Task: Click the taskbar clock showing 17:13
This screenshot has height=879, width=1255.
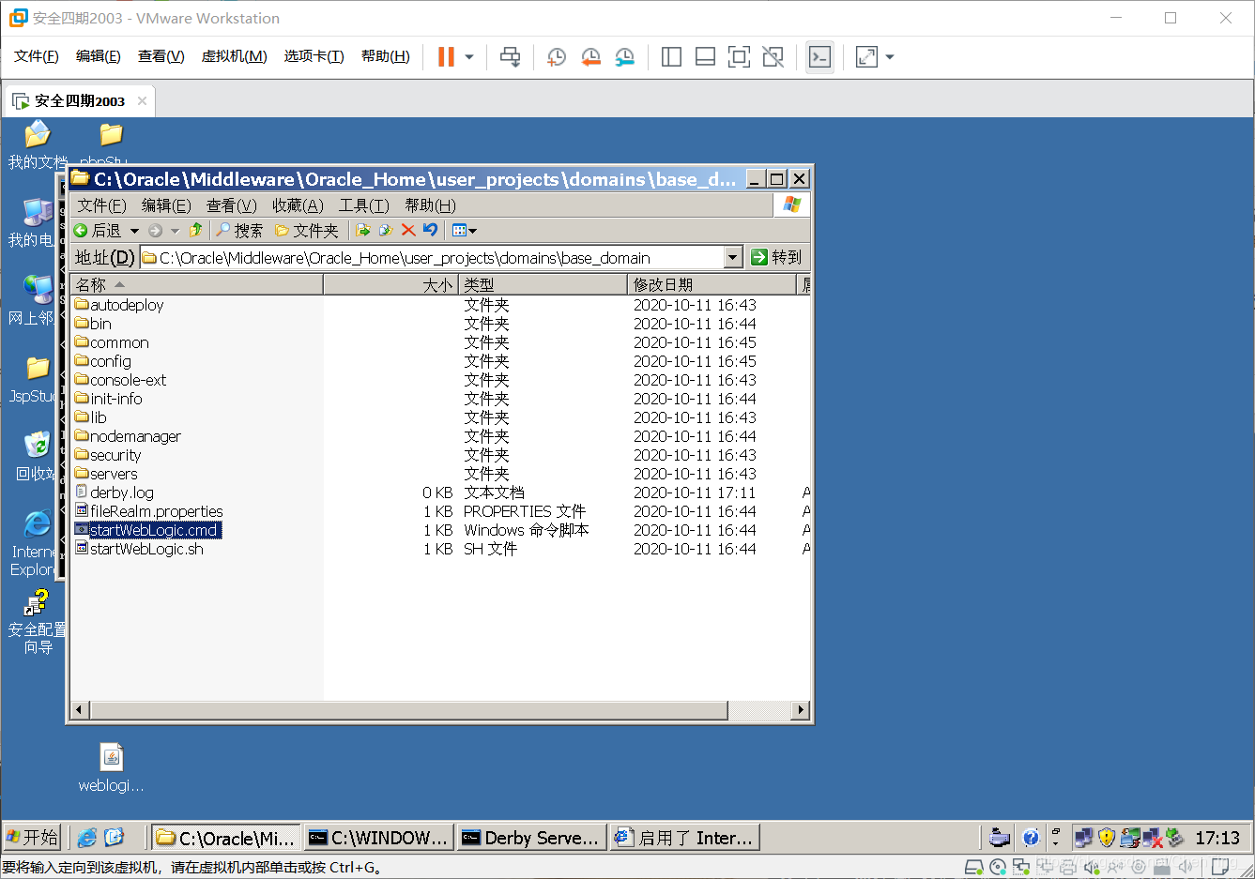Action: click(x=1217, y=838)
